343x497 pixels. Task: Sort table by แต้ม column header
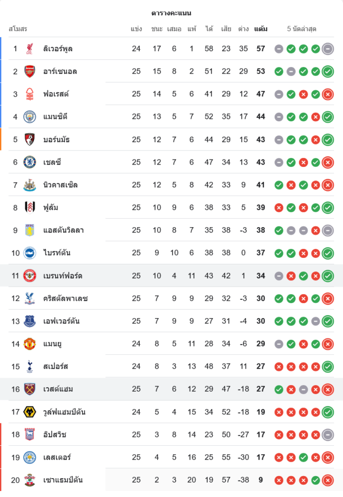(x=260, y=29)
